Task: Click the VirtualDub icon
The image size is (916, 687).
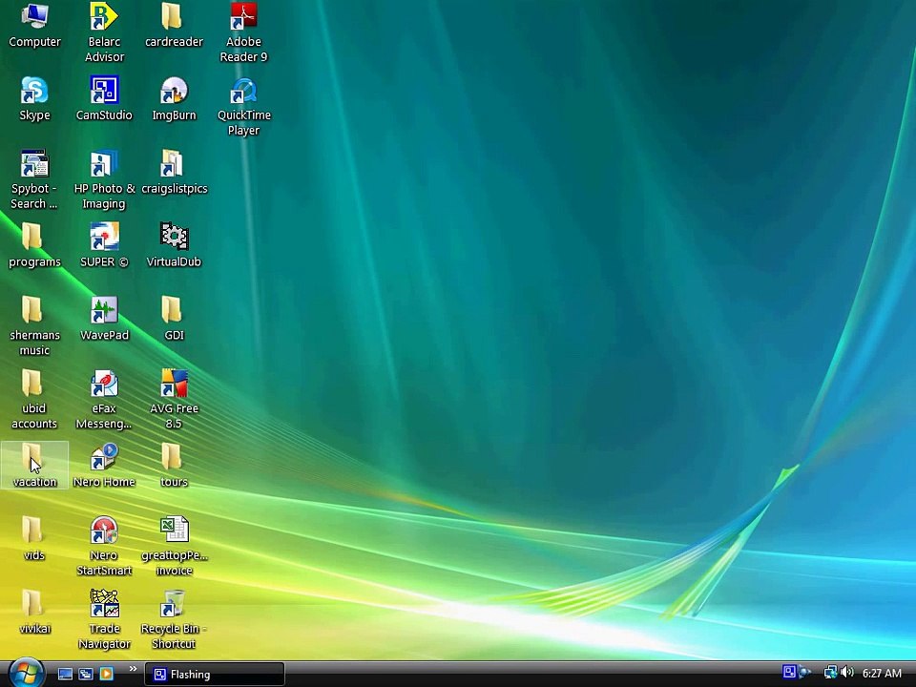Action: pos(174,245)
